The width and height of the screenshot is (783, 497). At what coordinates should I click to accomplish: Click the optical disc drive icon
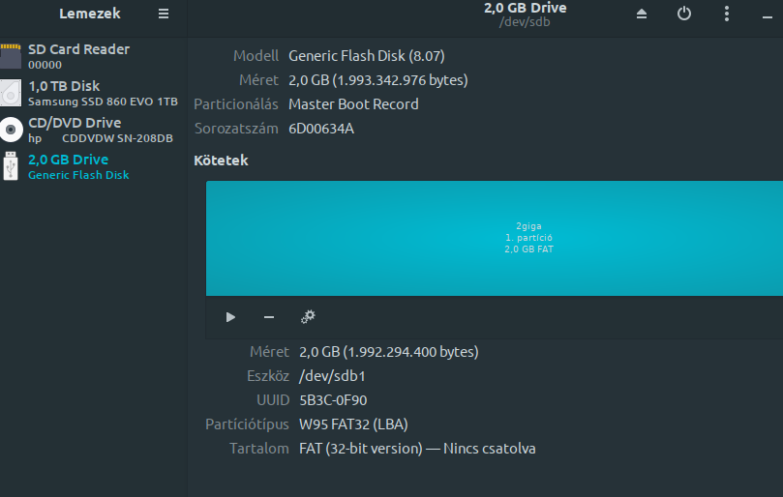pos(11,130)
